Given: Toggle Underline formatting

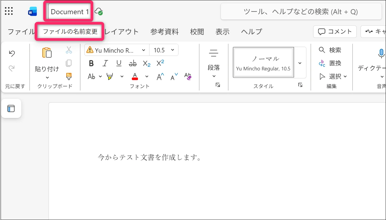Looking at the screenshot, I should point(119,63).
